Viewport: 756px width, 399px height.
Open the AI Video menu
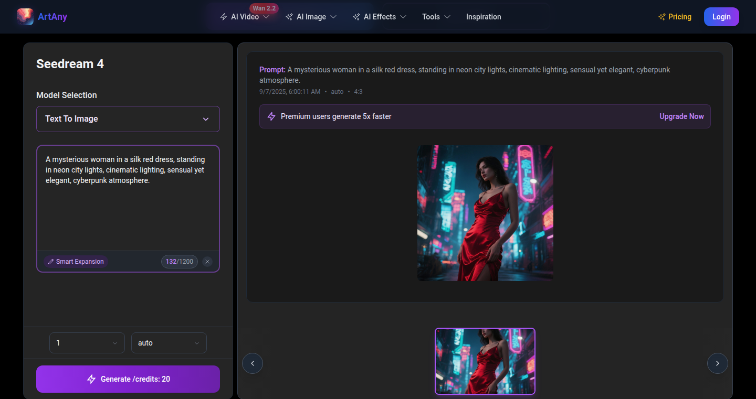pyautogui.click(x=245, y=17)
